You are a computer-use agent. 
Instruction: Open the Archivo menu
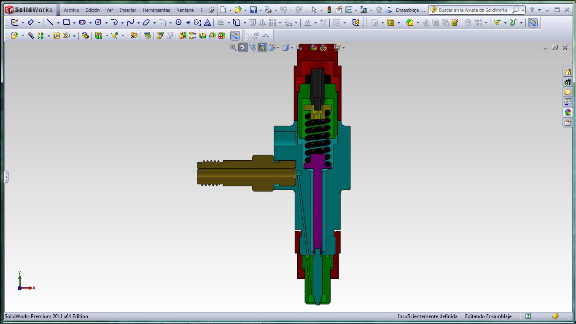click(x=71, y=10)
